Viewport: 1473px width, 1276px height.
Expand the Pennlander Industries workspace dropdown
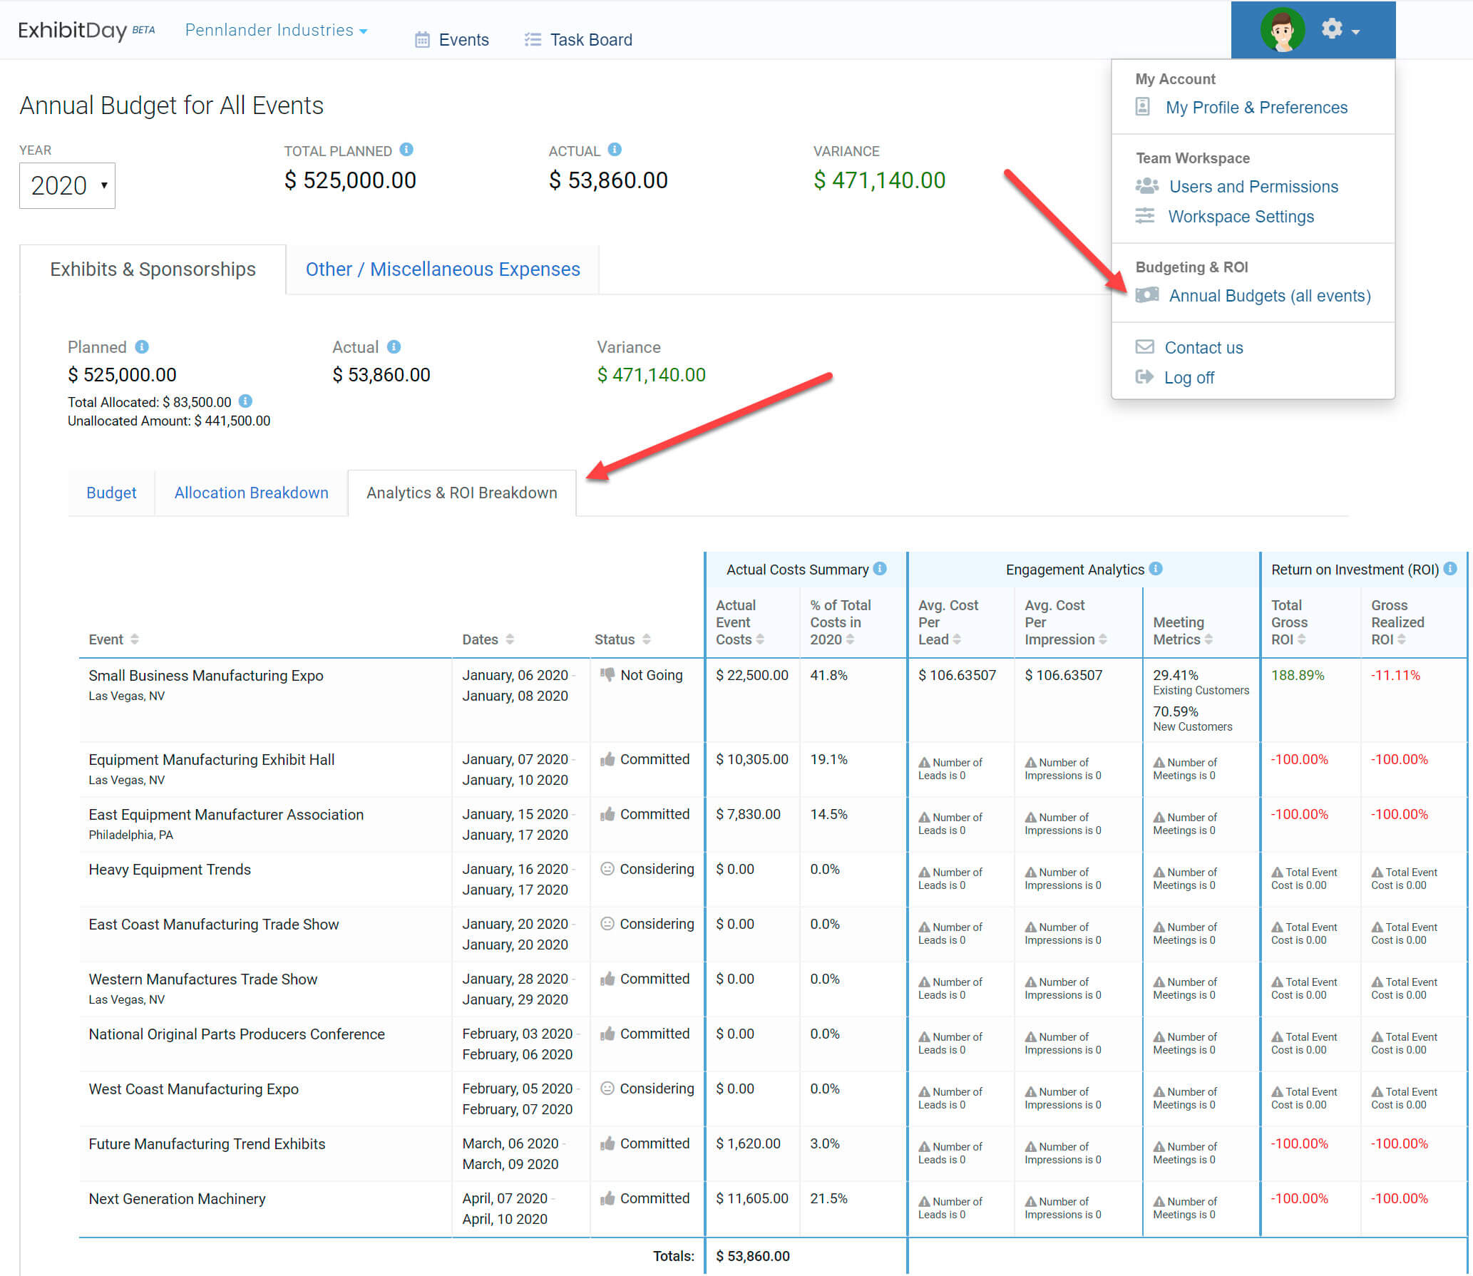(x=277, y=31)
